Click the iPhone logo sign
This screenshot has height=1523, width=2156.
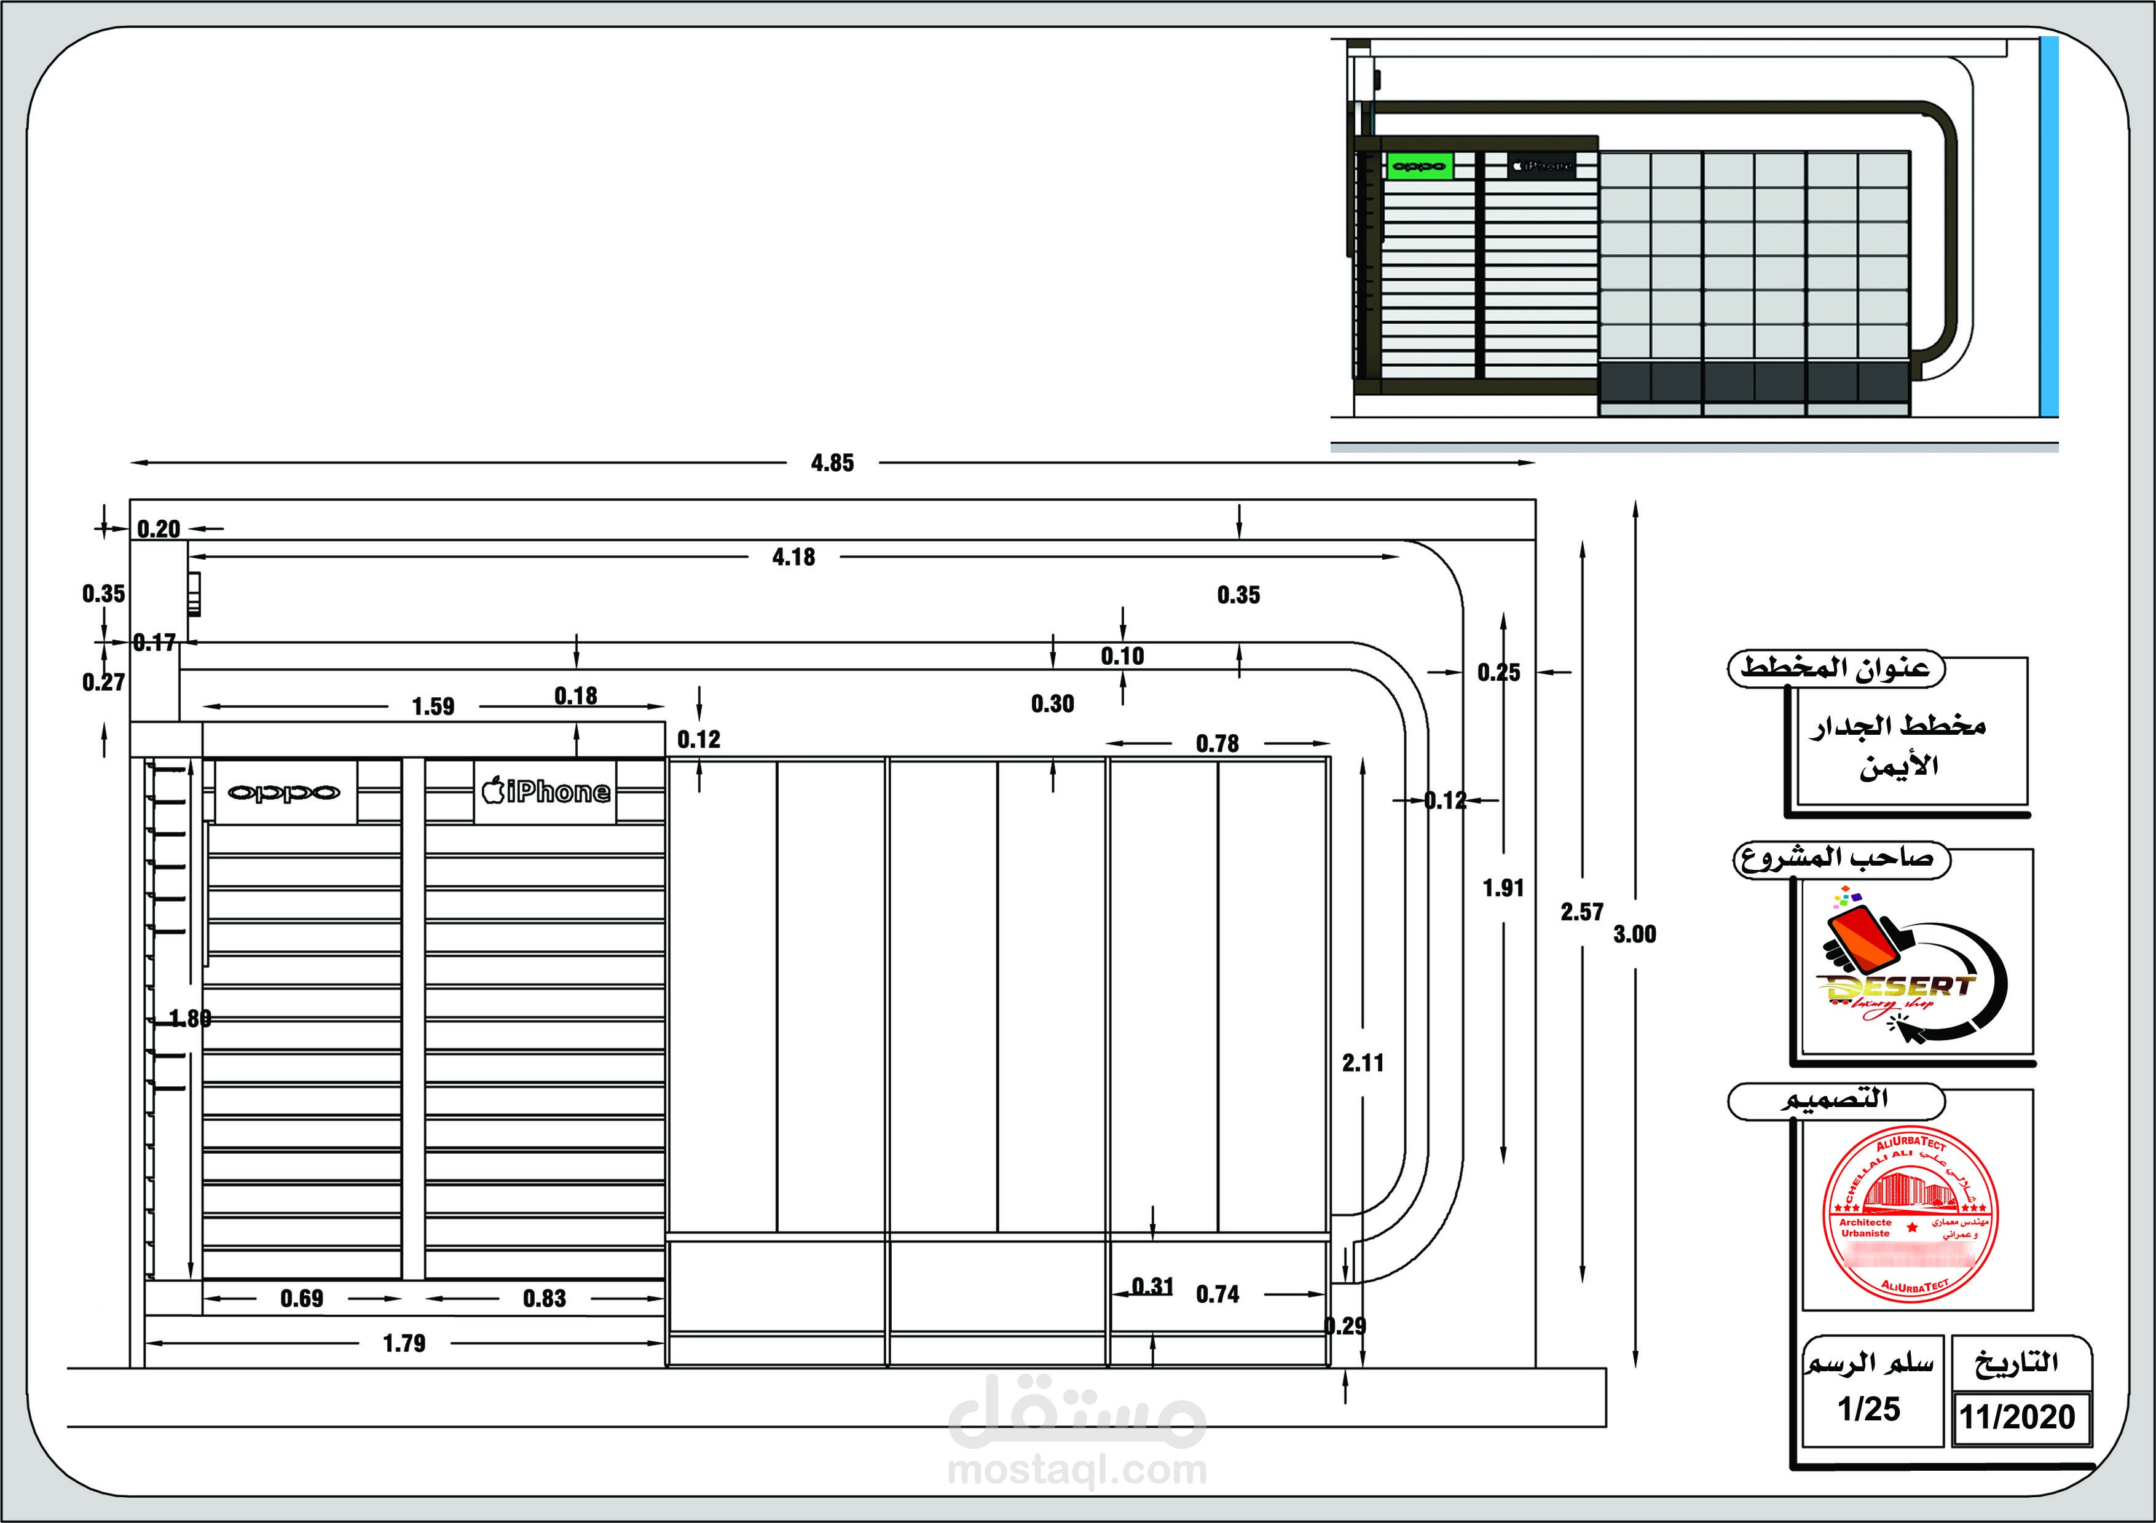[546, 792]
